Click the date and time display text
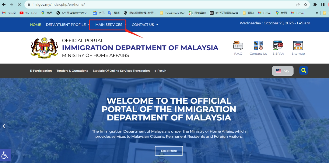 coord(275,23)
